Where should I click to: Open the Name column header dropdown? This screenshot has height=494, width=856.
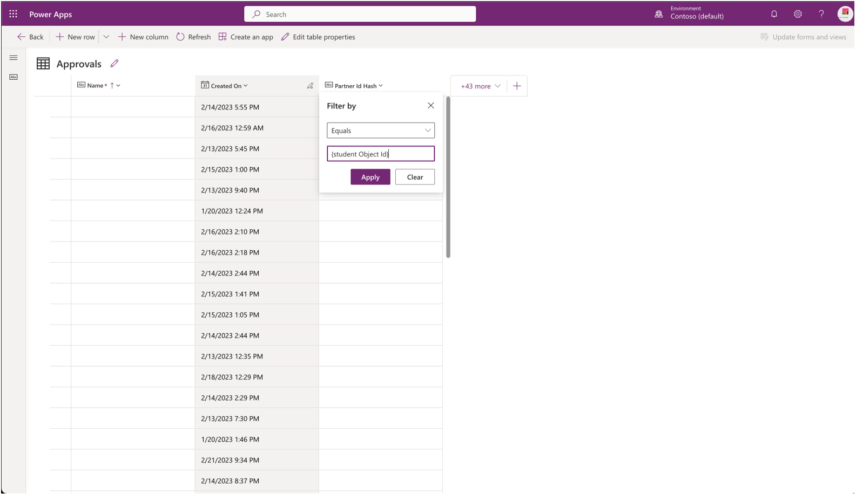coord(118,85)
